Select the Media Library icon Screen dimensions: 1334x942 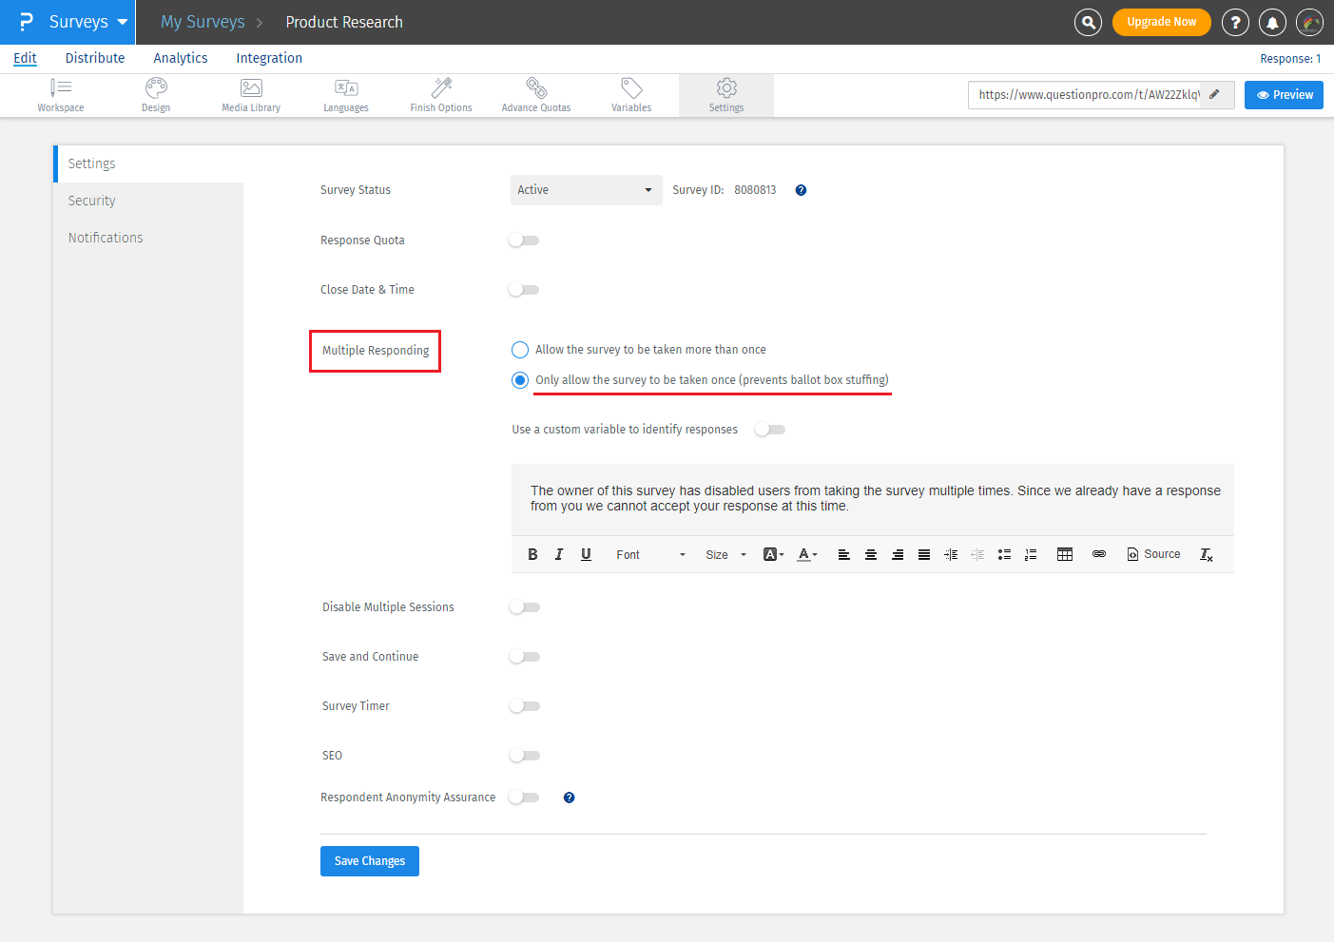click(250, 94)
